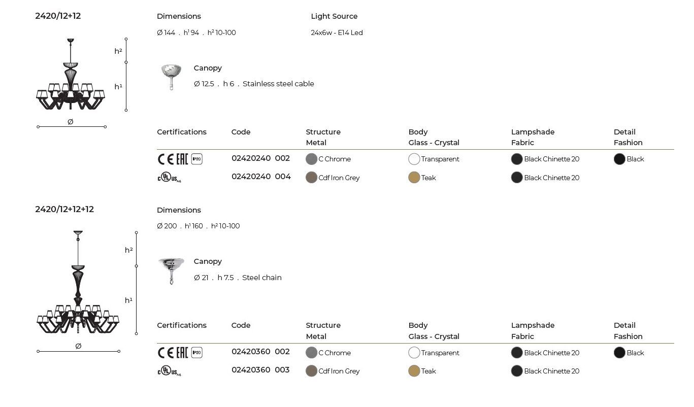Click the CE mark in the 2420/12+12 certifications
The width and height of the screenshot is (694, 407).
pyautogui.click(x=166, y=159)
